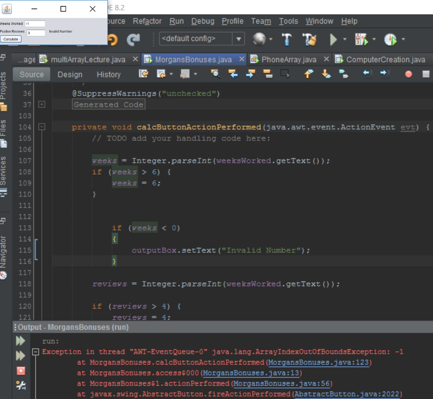Image resolution: width=433 pixels, height=399 pixels.
Task: Toggle highlight search occurrences
Action: point(269,74)
